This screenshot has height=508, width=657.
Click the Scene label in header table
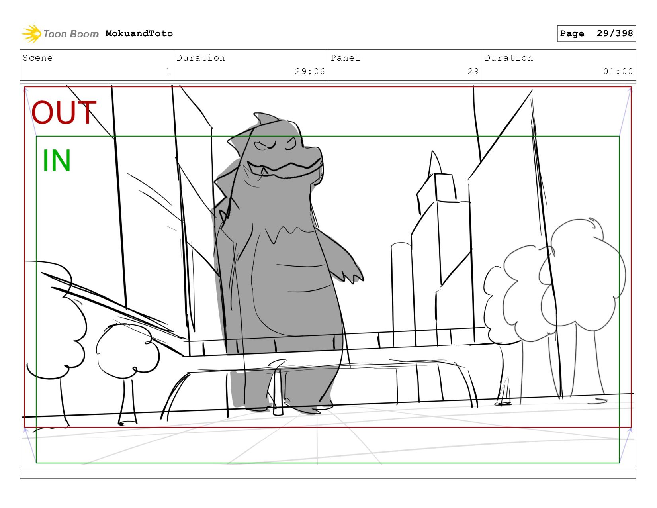point(37,58)
